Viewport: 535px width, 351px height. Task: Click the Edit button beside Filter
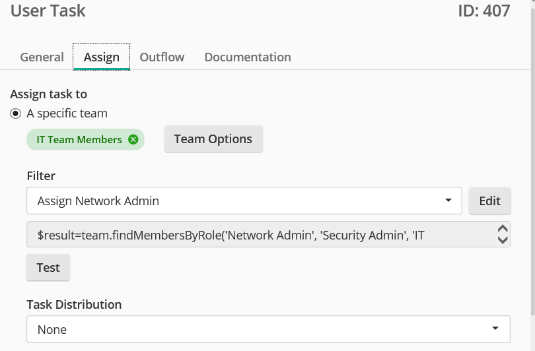(x=489, y=201)
